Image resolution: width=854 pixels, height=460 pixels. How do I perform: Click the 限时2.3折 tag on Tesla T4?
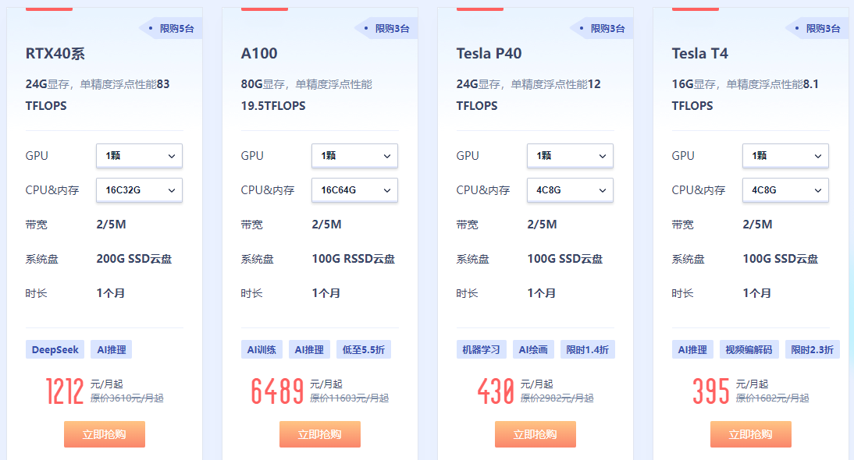(x=813, y=350)
